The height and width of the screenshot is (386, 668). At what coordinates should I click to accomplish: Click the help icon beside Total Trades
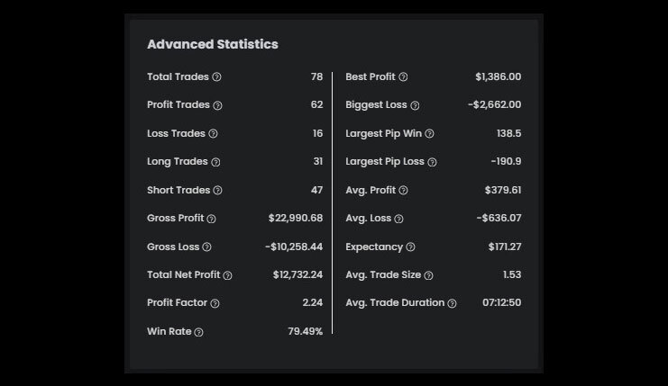coord(216,77)
